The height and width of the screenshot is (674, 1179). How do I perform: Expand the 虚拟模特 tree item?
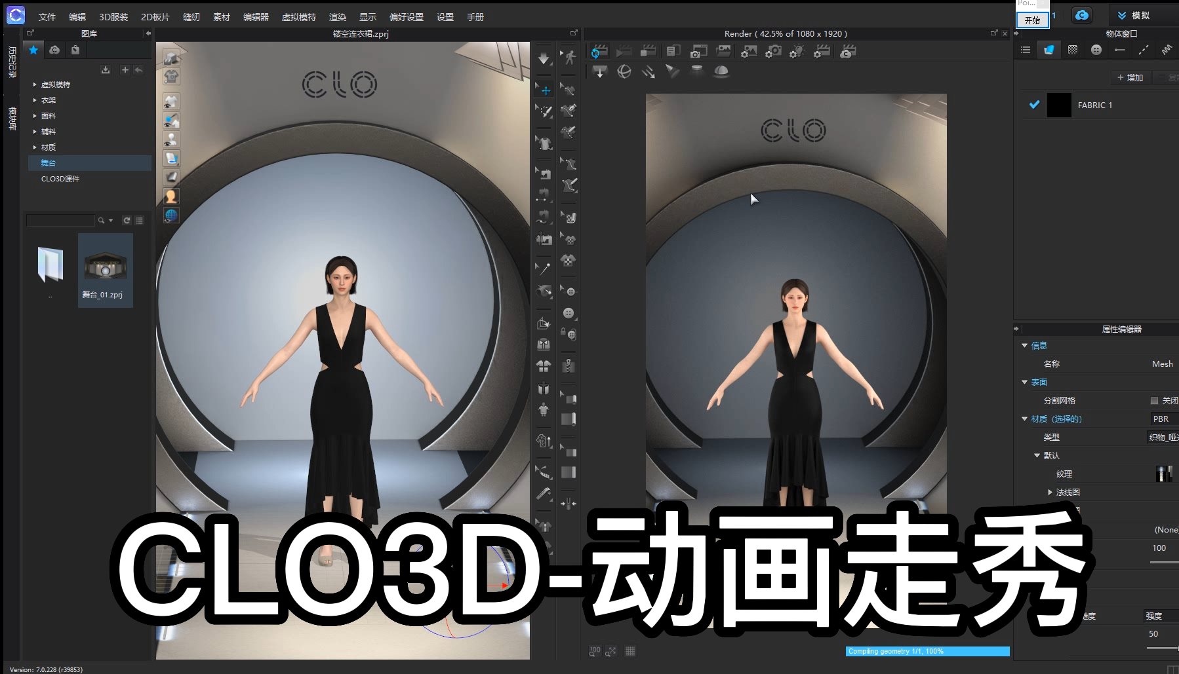[35, 84]
